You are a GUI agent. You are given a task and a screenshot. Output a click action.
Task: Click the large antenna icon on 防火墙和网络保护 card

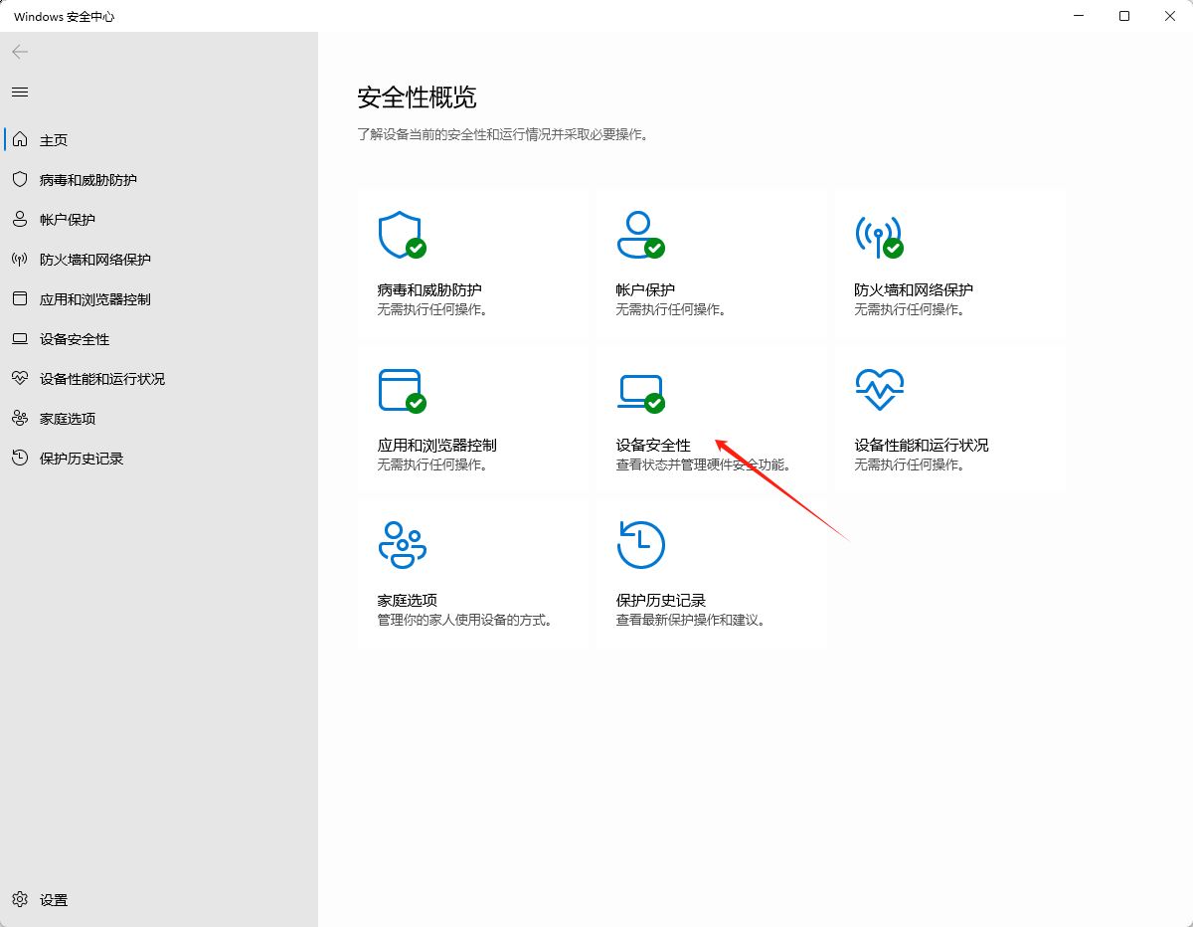[x=879, y=237]
